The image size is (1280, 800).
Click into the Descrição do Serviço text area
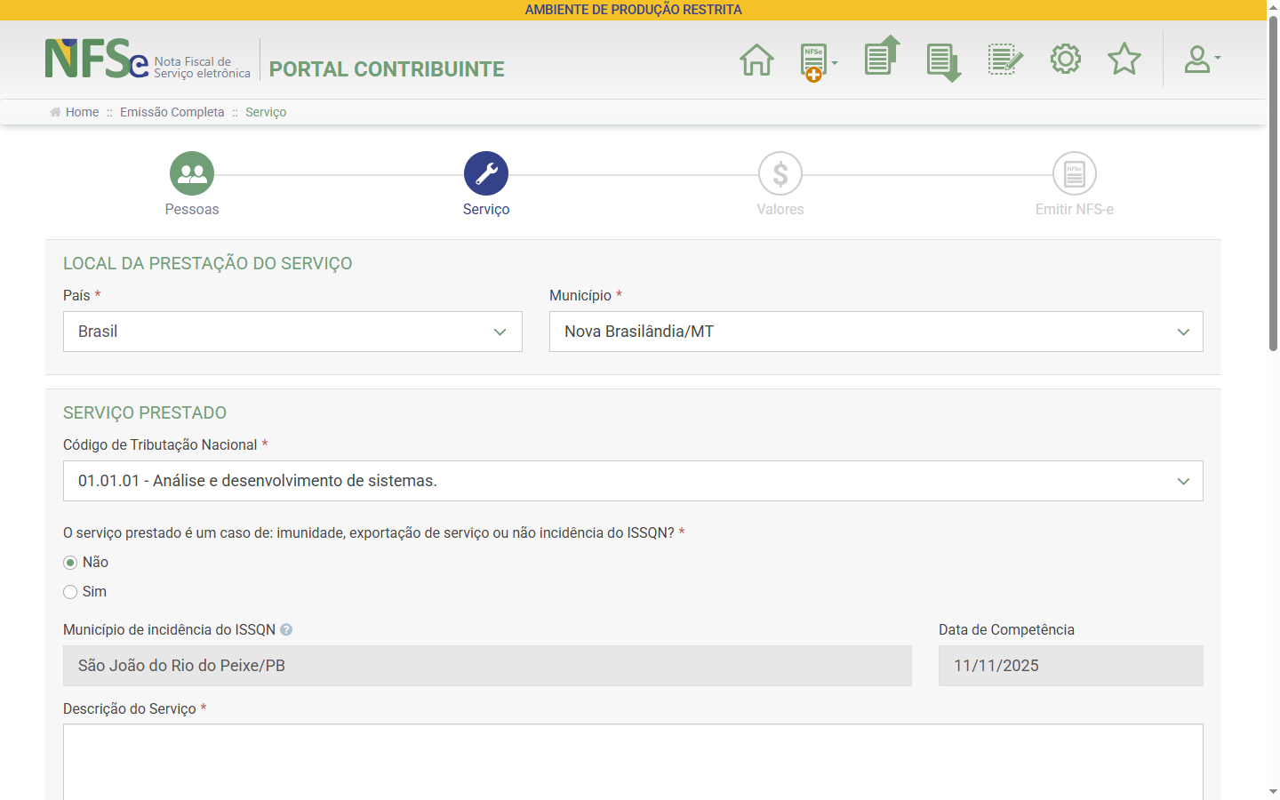pyautogui.click(x=632, y=761)
